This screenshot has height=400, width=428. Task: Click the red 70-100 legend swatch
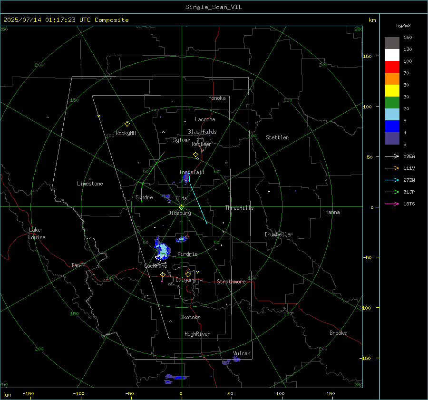[392, 67]
